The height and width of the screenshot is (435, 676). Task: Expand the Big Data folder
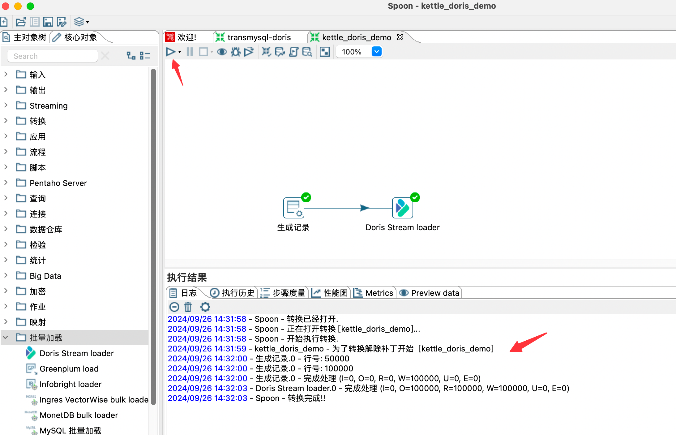pos(6,276)
